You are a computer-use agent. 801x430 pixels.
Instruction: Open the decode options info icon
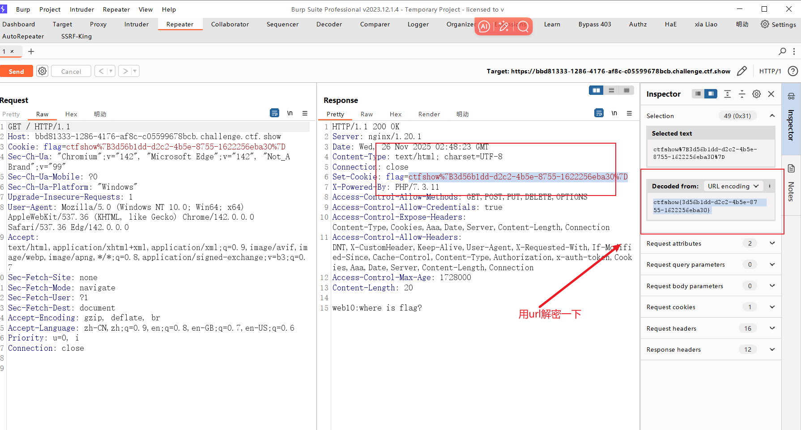tap(770, 186)
